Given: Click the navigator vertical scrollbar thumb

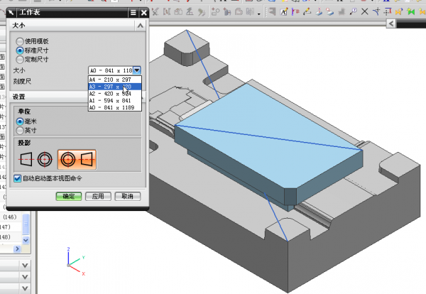Looking at the screenshot, I should 26,224.
